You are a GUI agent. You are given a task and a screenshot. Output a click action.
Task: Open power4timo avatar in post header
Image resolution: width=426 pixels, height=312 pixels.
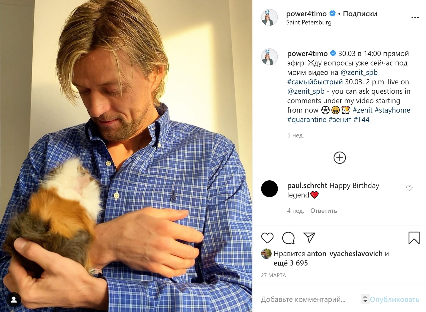[x=269, y=17]
